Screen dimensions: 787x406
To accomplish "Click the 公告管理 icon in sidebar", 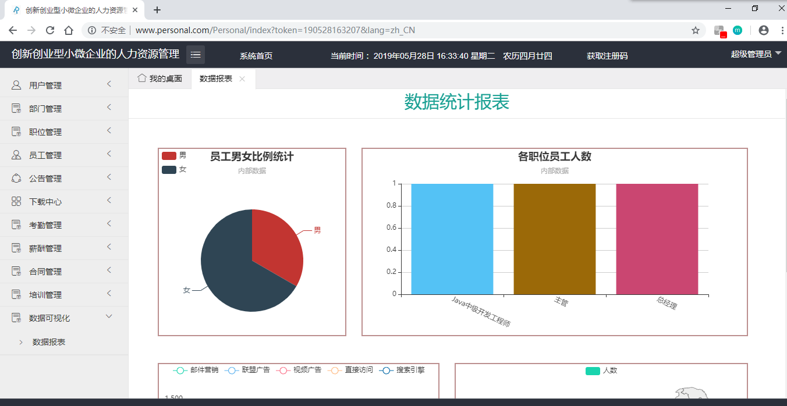I will [16, 179].
